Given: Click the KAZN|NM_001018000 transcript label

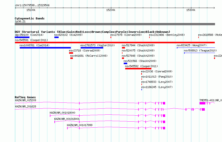Looking at the screenshot, I should tap(62, 113).
